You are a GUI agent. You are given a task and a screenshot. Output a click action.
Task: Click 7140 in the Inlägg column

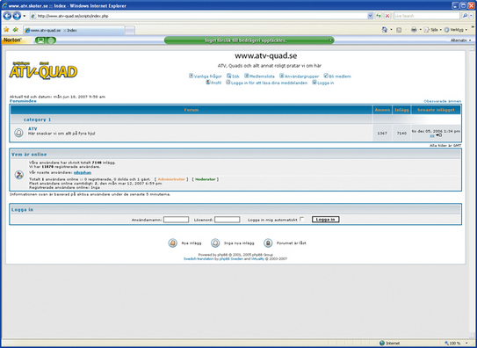tap(401, 133)
